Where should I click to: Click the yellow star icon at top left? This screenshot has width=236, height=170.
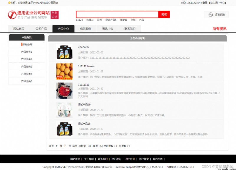click(x=9, y=3)
